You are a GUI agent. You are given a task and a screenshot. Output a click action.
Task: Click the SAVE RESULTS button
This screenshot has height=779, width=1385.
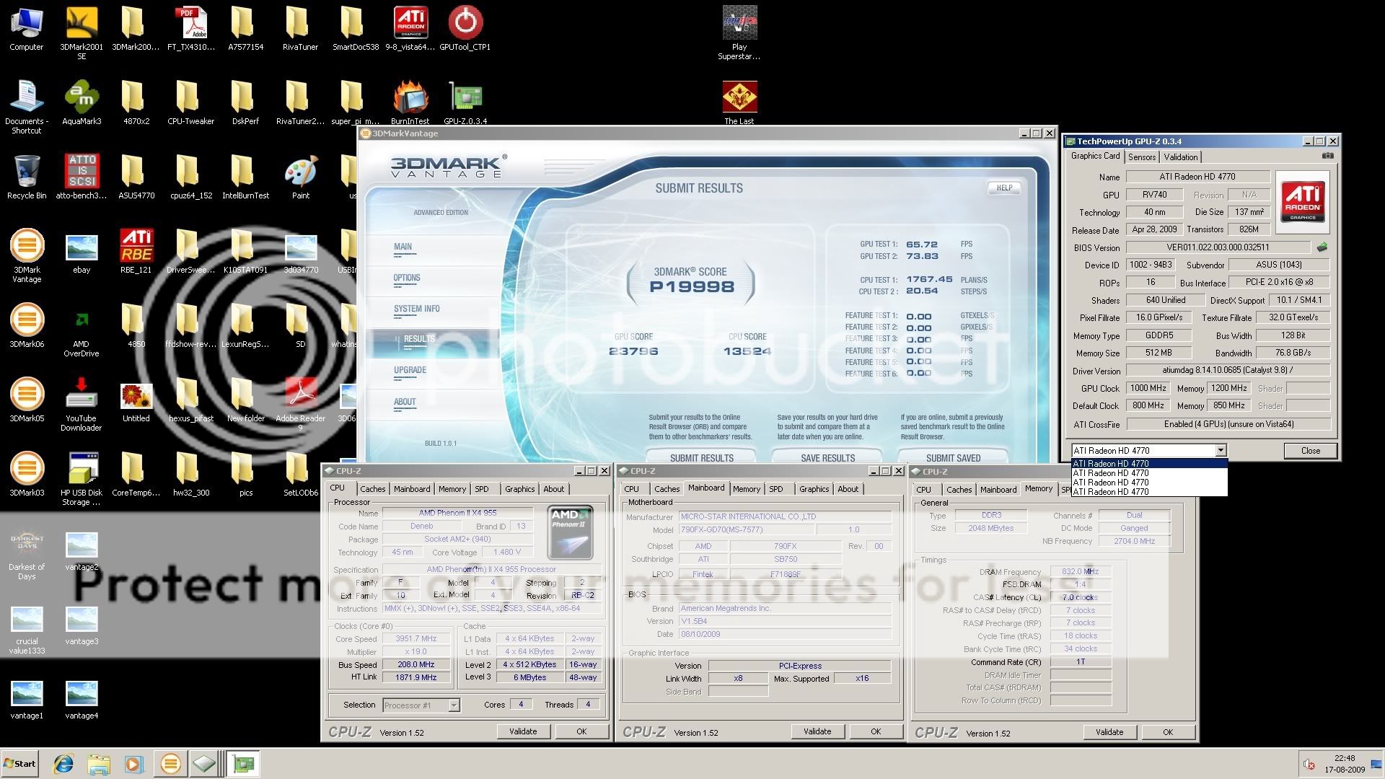coord(827,457)
